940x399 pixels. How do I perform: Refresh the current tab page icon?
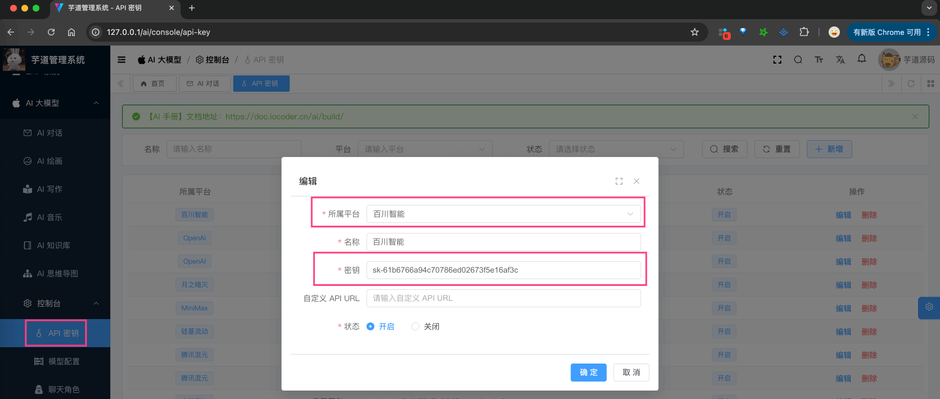[911, 83]
